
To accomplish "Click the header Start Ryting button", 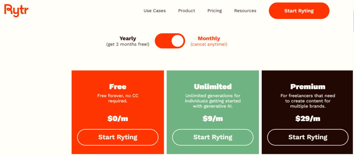I will 299,11.
